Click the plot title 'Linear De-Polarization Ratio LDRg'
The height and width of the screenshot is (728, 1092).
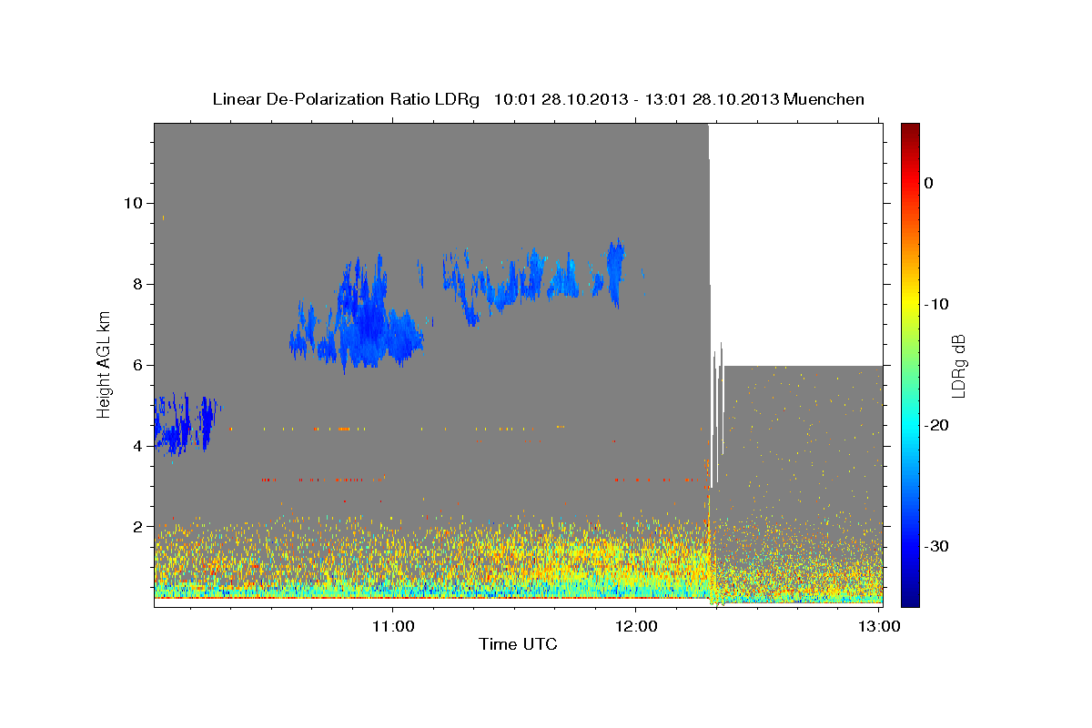[x=345, y=99]
